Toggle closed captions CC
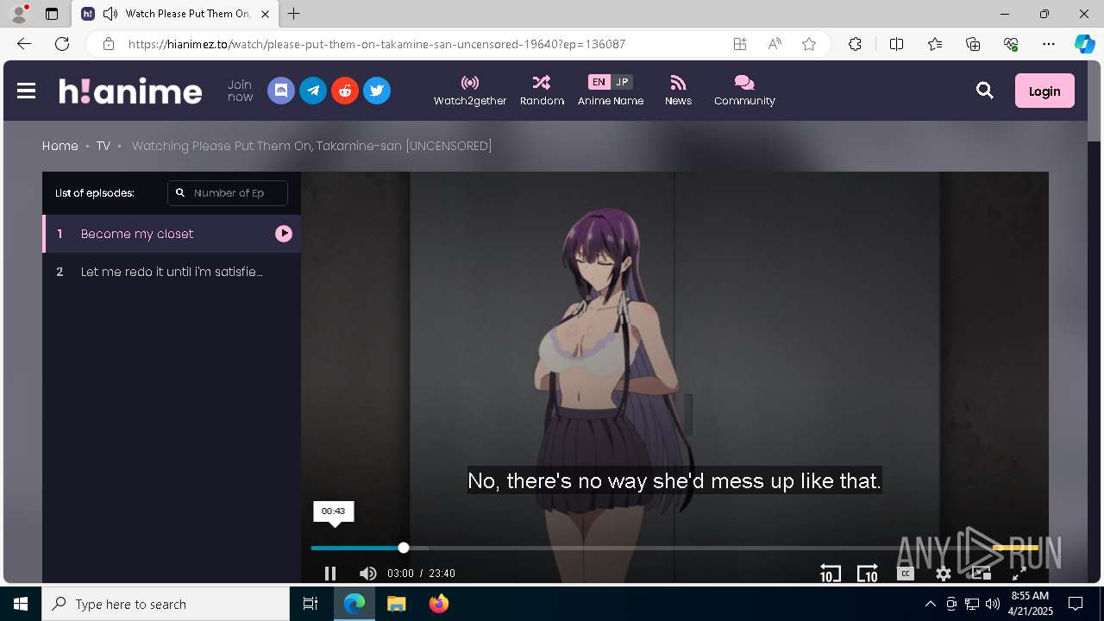 906,574
